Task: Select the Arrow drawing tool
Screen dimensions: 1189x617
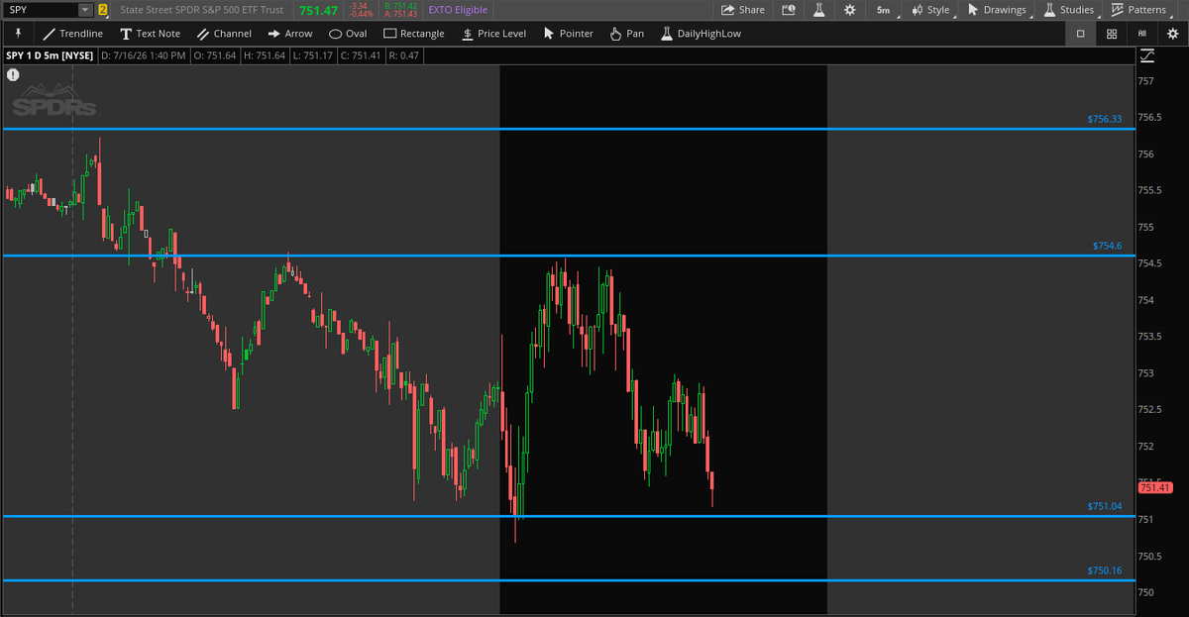Action: click(x=290, y=33)
